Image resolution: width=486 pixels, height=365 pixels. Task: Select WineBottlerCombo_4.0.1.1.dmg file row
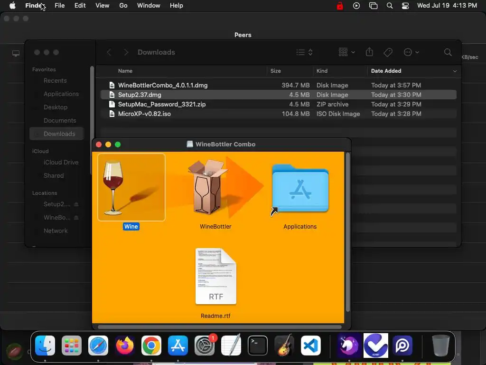278,86
